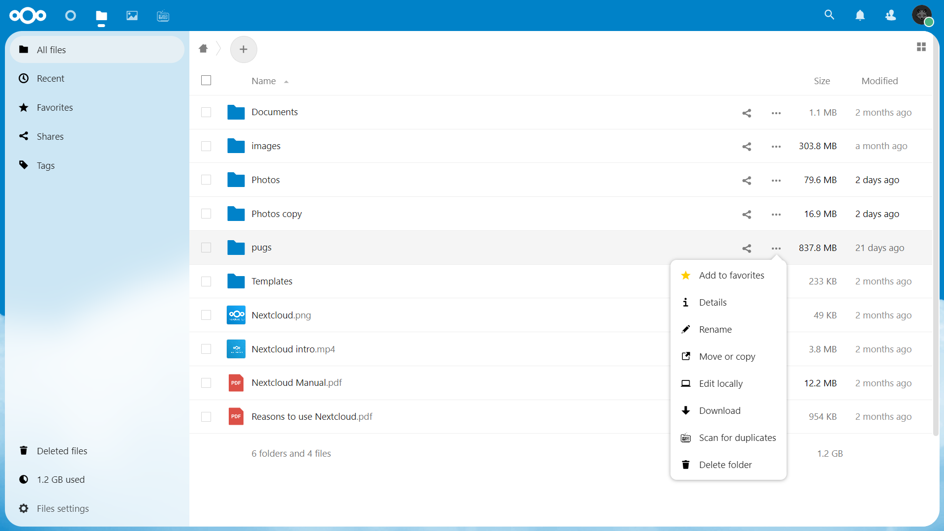Select the Nextcloud.png checkbox
Image resolution: width=944 pixels, height=531 pixels.
[x=206, y=315]
